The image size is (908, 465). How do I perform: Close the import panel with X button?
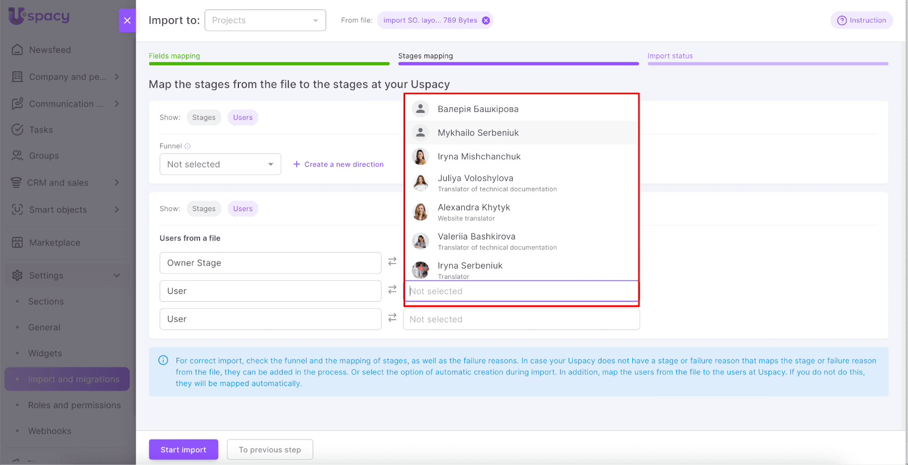pos(127,20)
